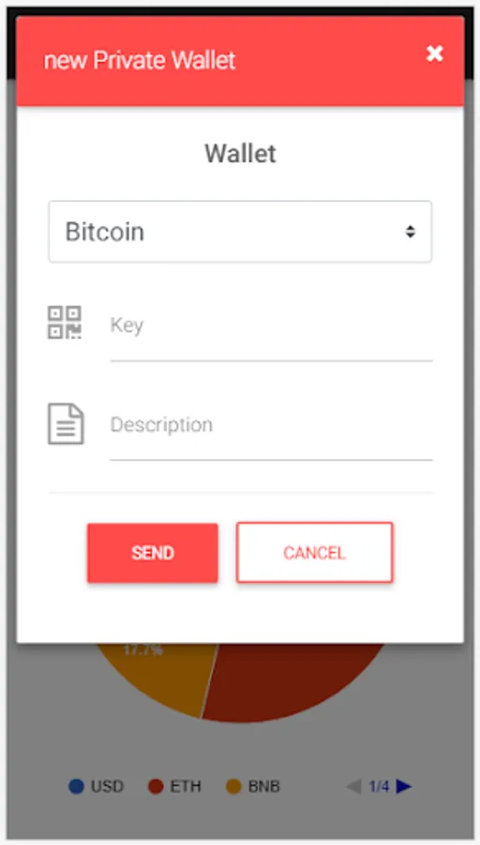Toggle the BNB legend label
The width and height of the screenshot is (480, 845).
[264, 787]
